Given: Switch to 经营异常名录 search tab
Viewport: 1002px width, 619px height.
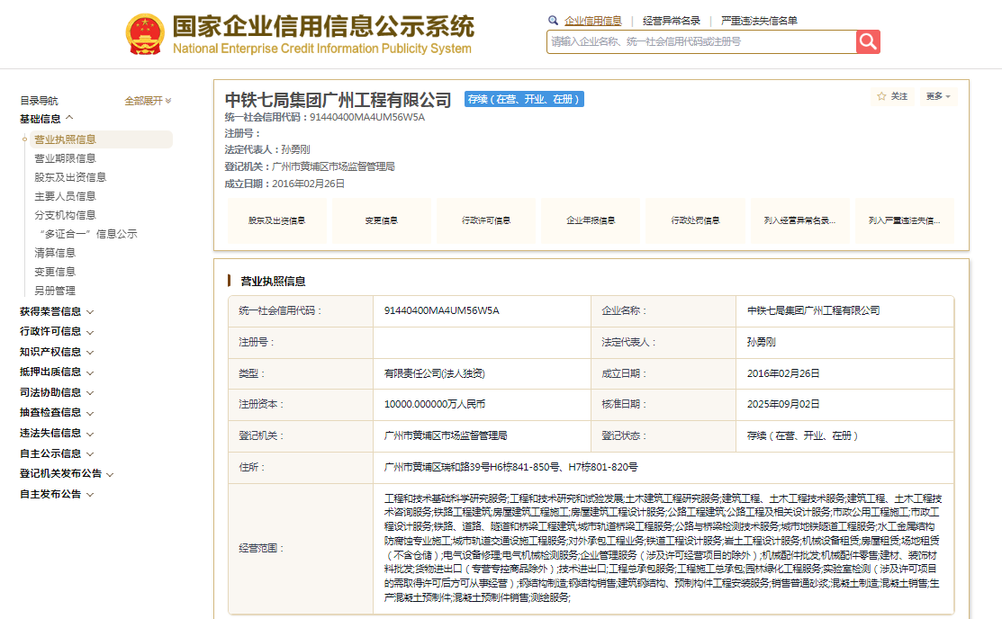Looking at the screenshot, I should (x=671, y=21).
